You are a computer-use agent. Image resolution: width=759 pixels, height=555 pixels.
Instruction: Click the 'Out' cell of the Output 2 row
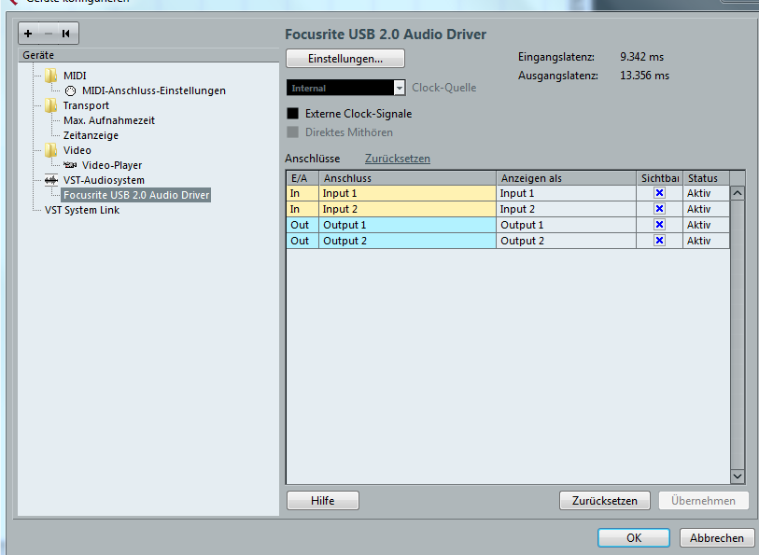pos(302,241)
